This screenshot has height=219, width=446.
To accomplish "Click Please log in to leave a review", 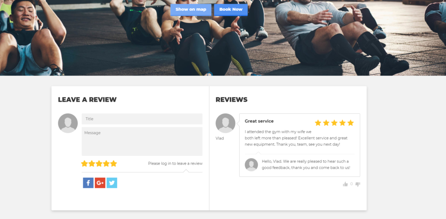I will 175,163.
